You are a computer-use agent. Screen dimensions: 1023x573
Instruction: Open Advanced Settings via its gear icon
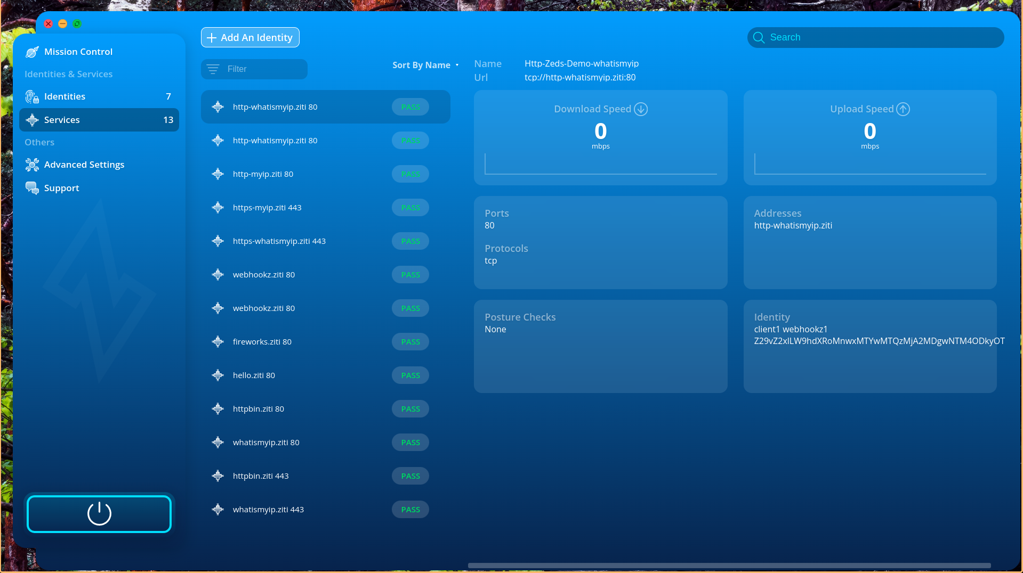point(32,165)
